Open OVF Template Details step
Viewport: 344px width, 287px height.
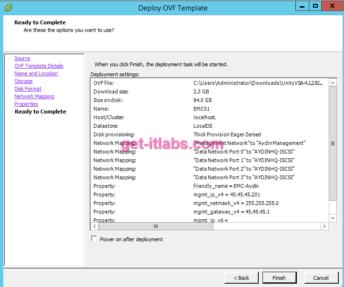pyautogui.click(x=39, y=66)
